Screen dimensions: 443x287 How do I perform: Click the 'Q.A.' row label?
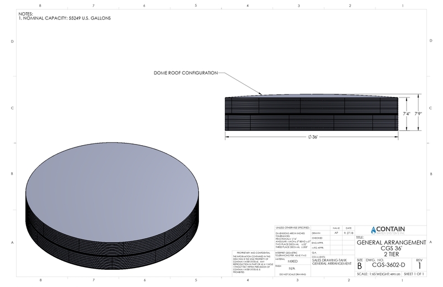(314, 253)
